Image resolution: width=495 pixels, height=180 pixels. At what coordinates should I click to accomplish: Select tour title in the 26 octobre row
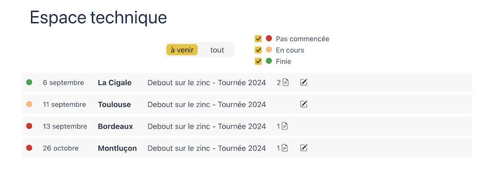coord(206,148)
